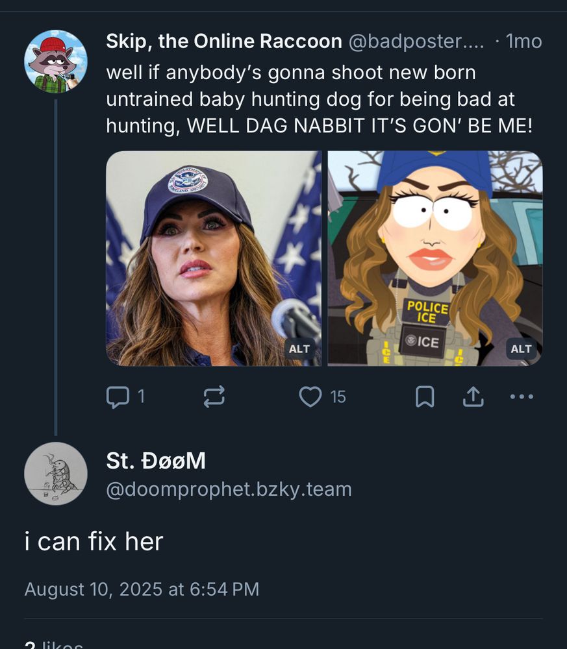Click the reply speech bubble icon
Image resolution: width=567 pixels, height=649 pixels.
tap(118, 397)
